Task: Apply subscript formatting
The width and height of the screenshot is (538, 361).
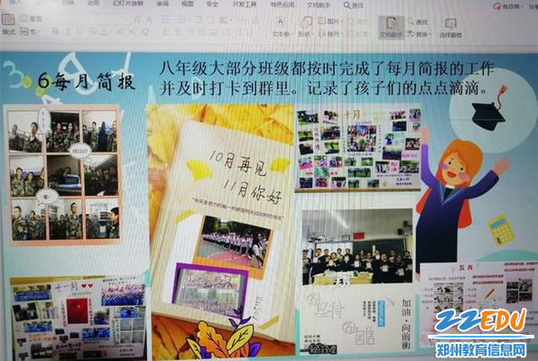Action: point(132,32)
